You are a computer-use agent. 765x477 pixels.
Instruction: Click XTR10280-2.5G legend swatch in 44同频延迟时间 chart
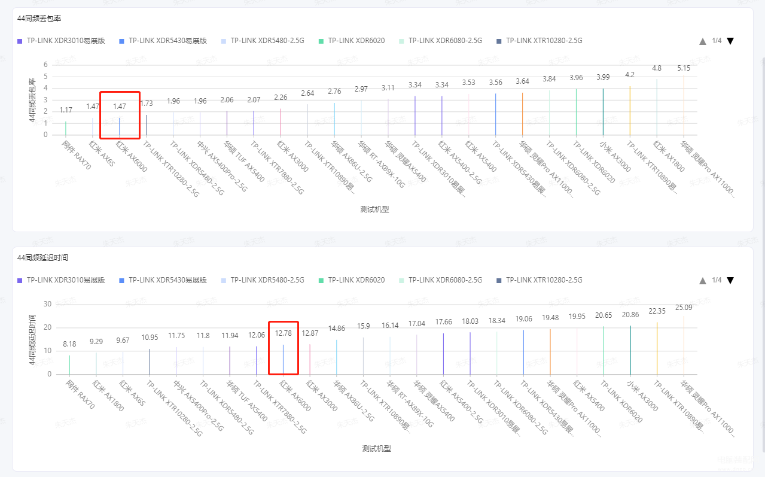(x=499, y=280)
